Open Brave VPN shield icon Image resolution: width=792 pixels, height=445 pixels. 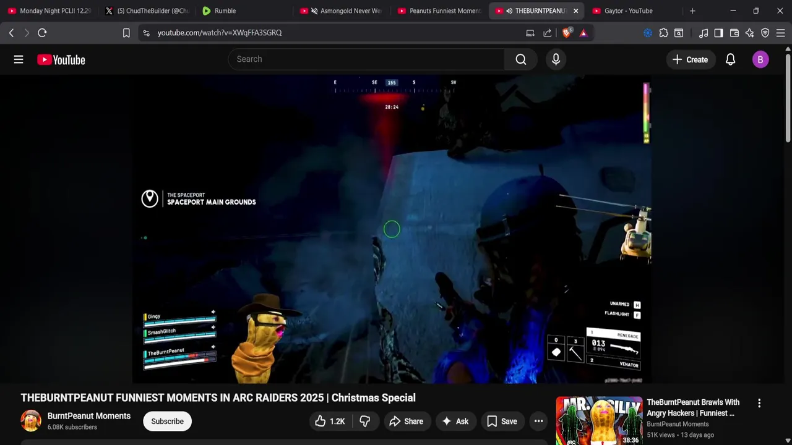coord(765,33)
